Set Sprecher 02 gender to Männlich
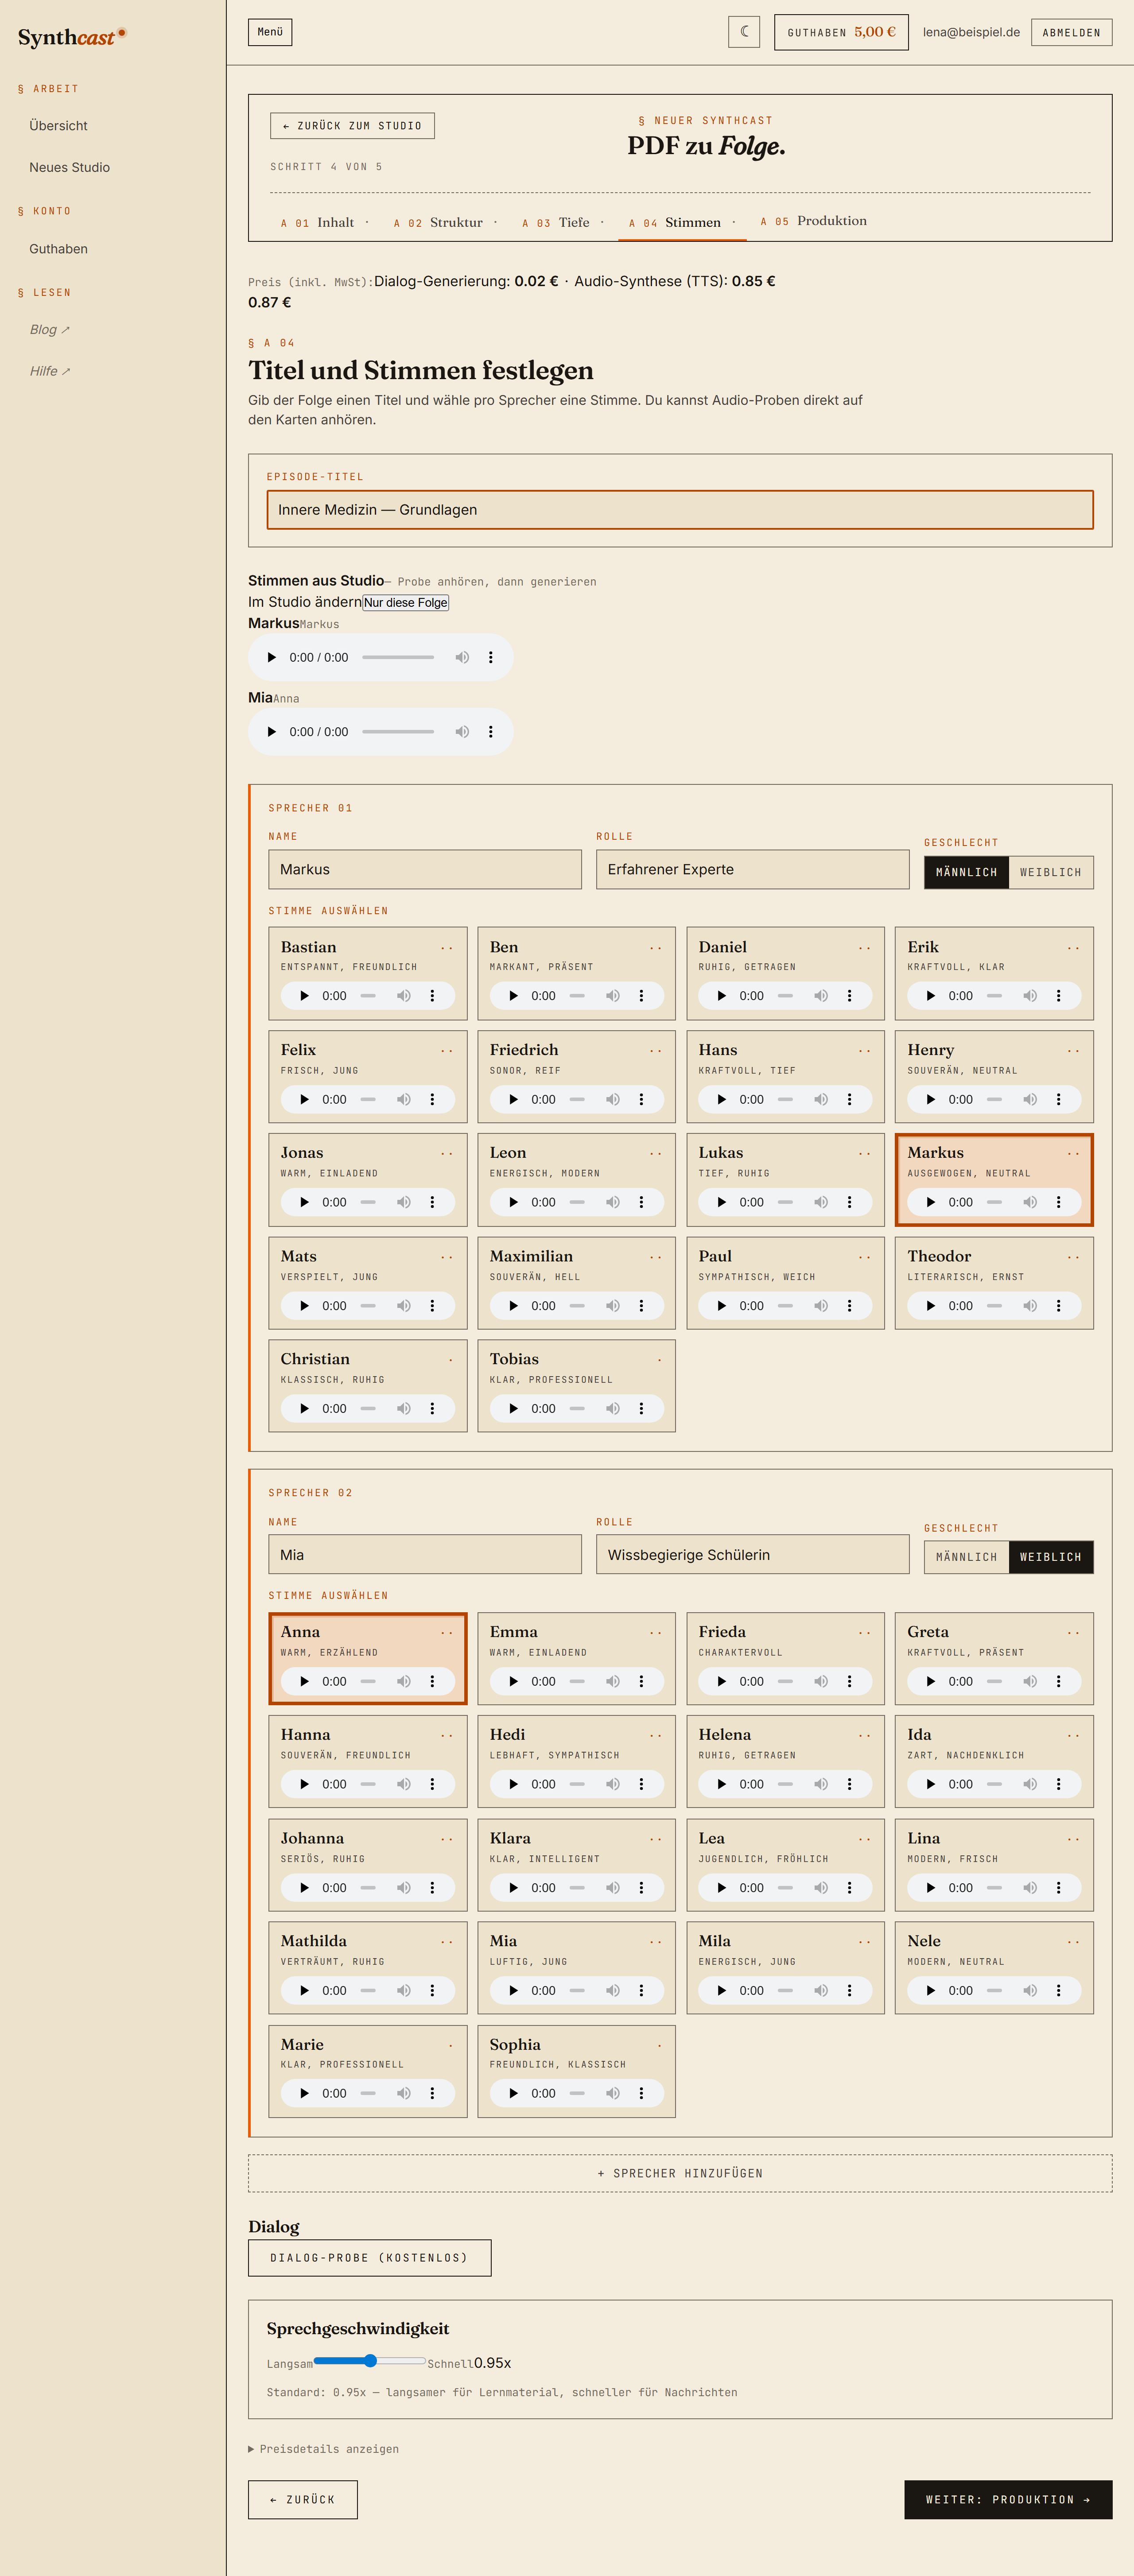The image size is (1134, 2576). 966,1557
